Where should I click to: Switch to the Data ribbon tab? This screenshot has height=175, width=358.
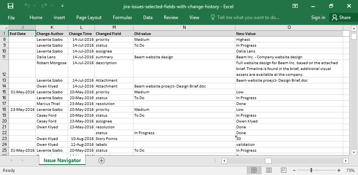tap(148, 17)
